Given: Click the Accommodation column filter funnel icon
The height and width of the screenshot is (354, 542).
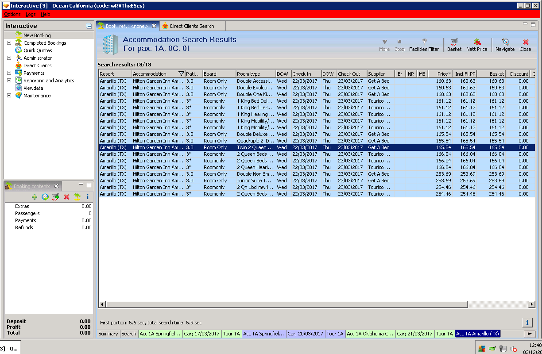Looking at the screenshot, I should (181, 74).
